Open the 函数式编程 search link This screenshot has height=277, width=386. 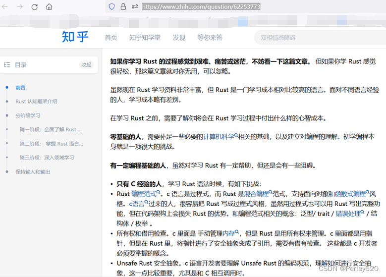tap(352, 194)
